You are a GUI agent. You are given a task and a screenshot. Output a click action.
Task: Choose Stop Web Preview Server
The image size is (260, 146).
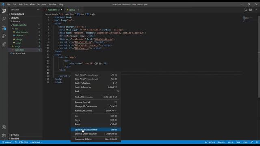pyautogui.click(x=96, y=79)
